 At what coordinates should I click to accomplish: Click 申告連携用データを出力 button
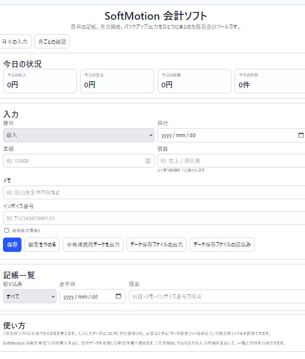(93, 245)
